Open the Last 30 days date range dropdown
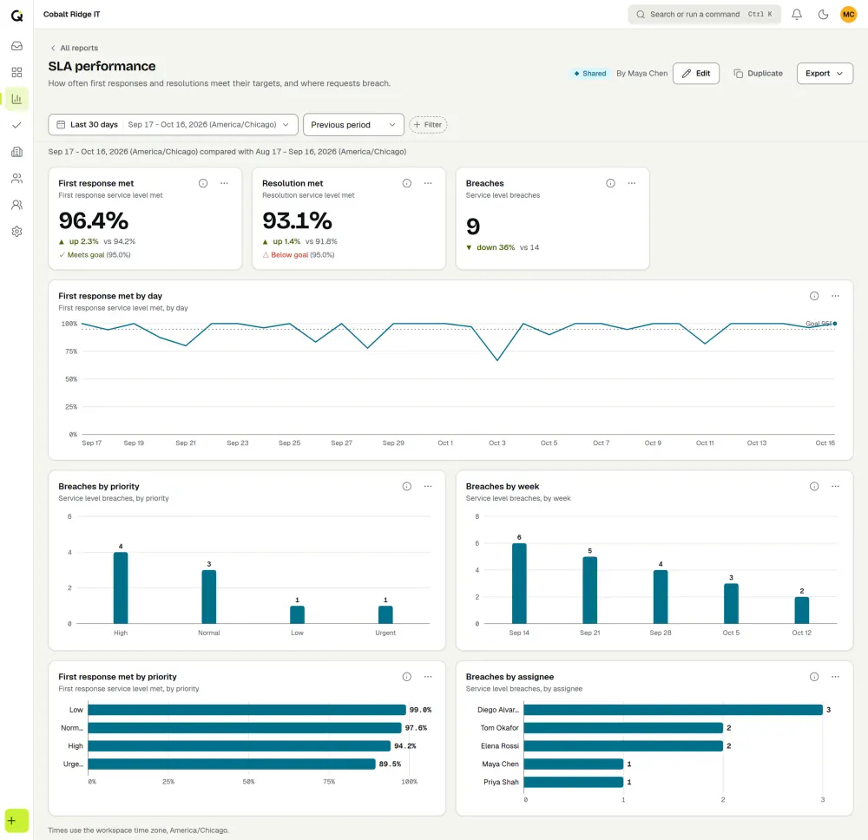 coord(174,124)
